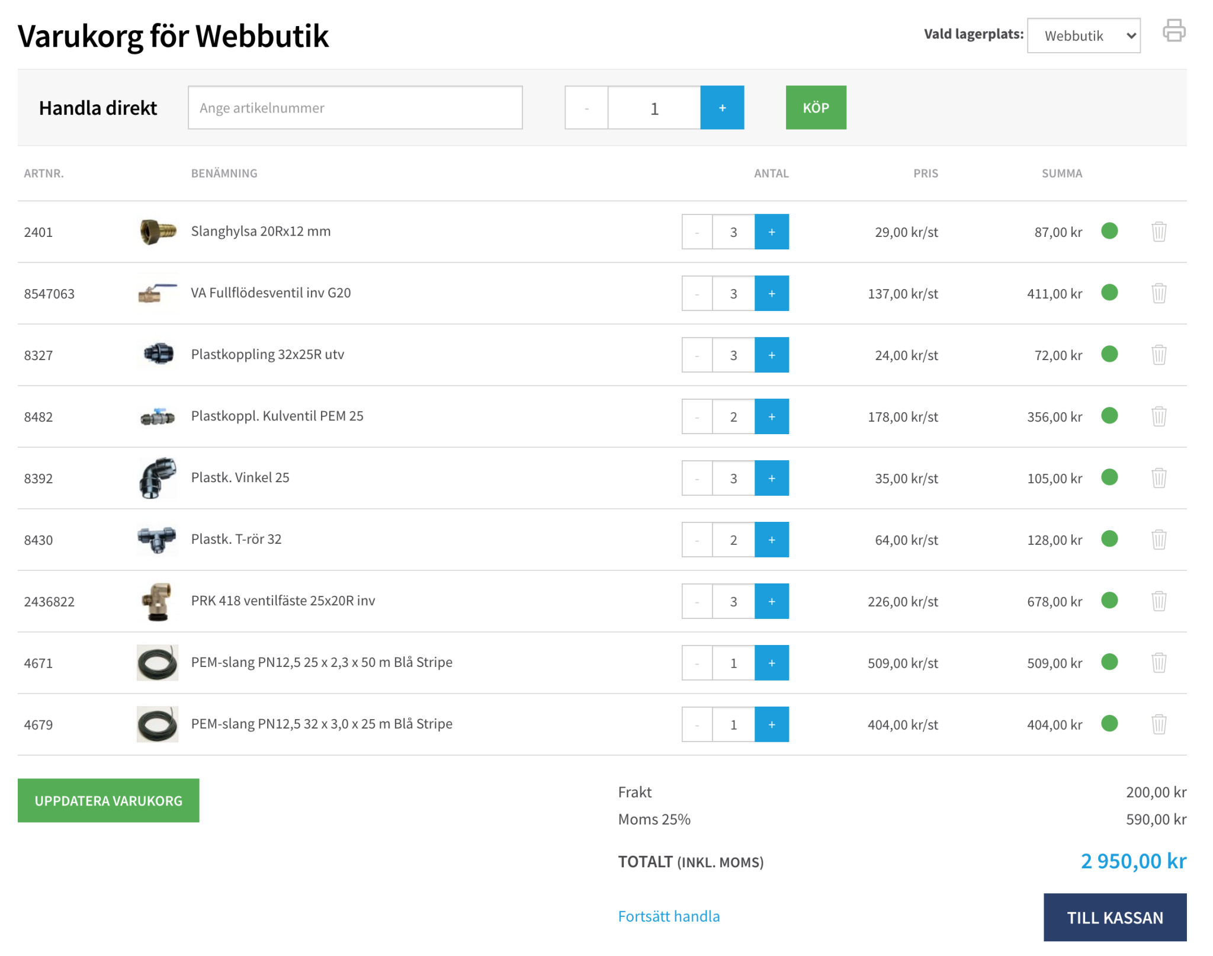Click stock status dot for article 4671

point(1109,662)
